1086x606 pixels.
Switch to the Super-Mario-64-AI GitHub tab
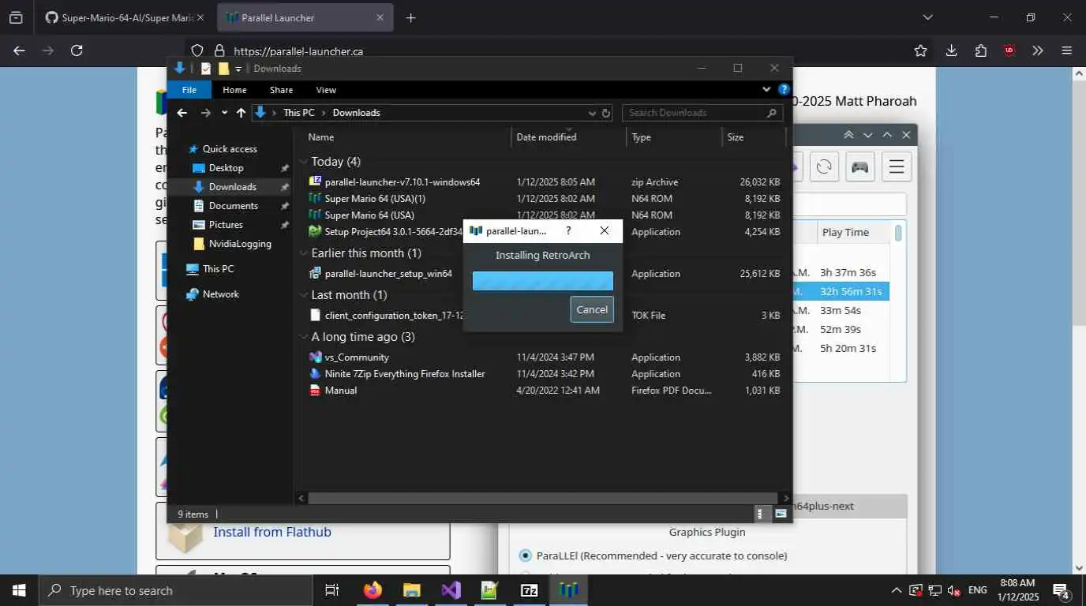click(124, 17)
